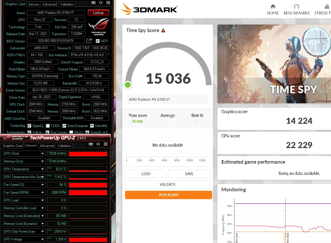This screenshot has width=331, height=243.
Task: Select Advanced tab in lower GPU-Z window
Action: [47, 145]
